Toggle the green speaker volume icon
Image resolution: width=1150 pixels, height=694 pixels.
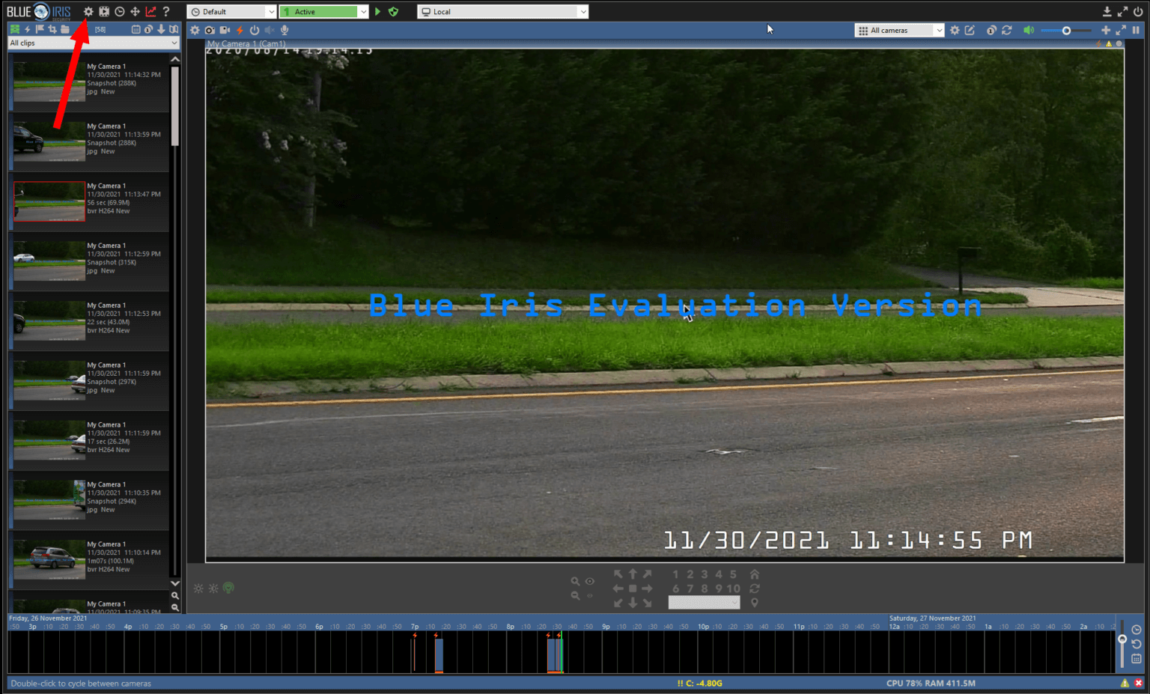pos(1029,30)
